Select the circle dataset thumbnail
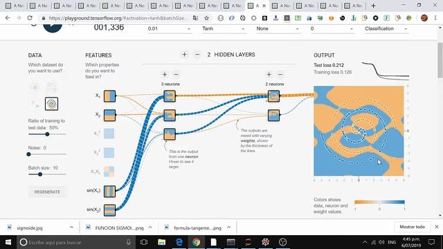 click(x=35, y=87)
